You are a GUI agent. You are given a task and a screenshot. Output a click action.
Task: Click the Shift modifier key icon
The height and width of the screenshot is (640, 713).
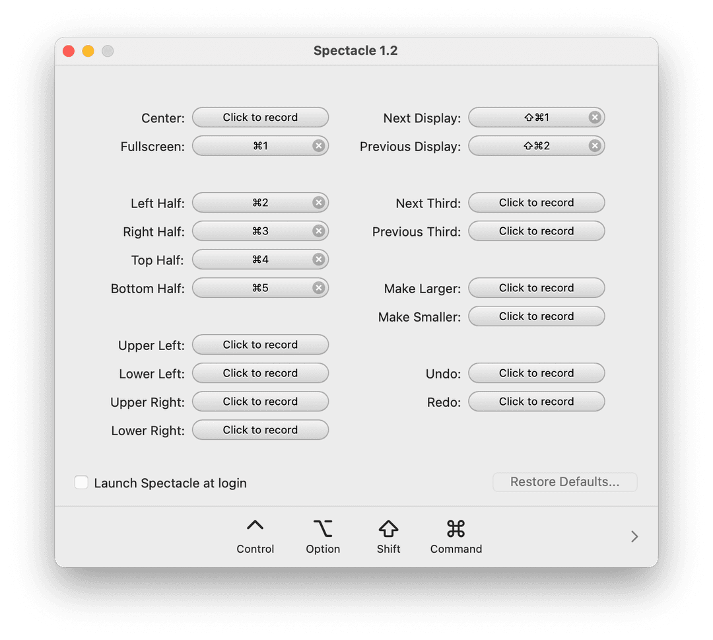[x=388, y=528]
